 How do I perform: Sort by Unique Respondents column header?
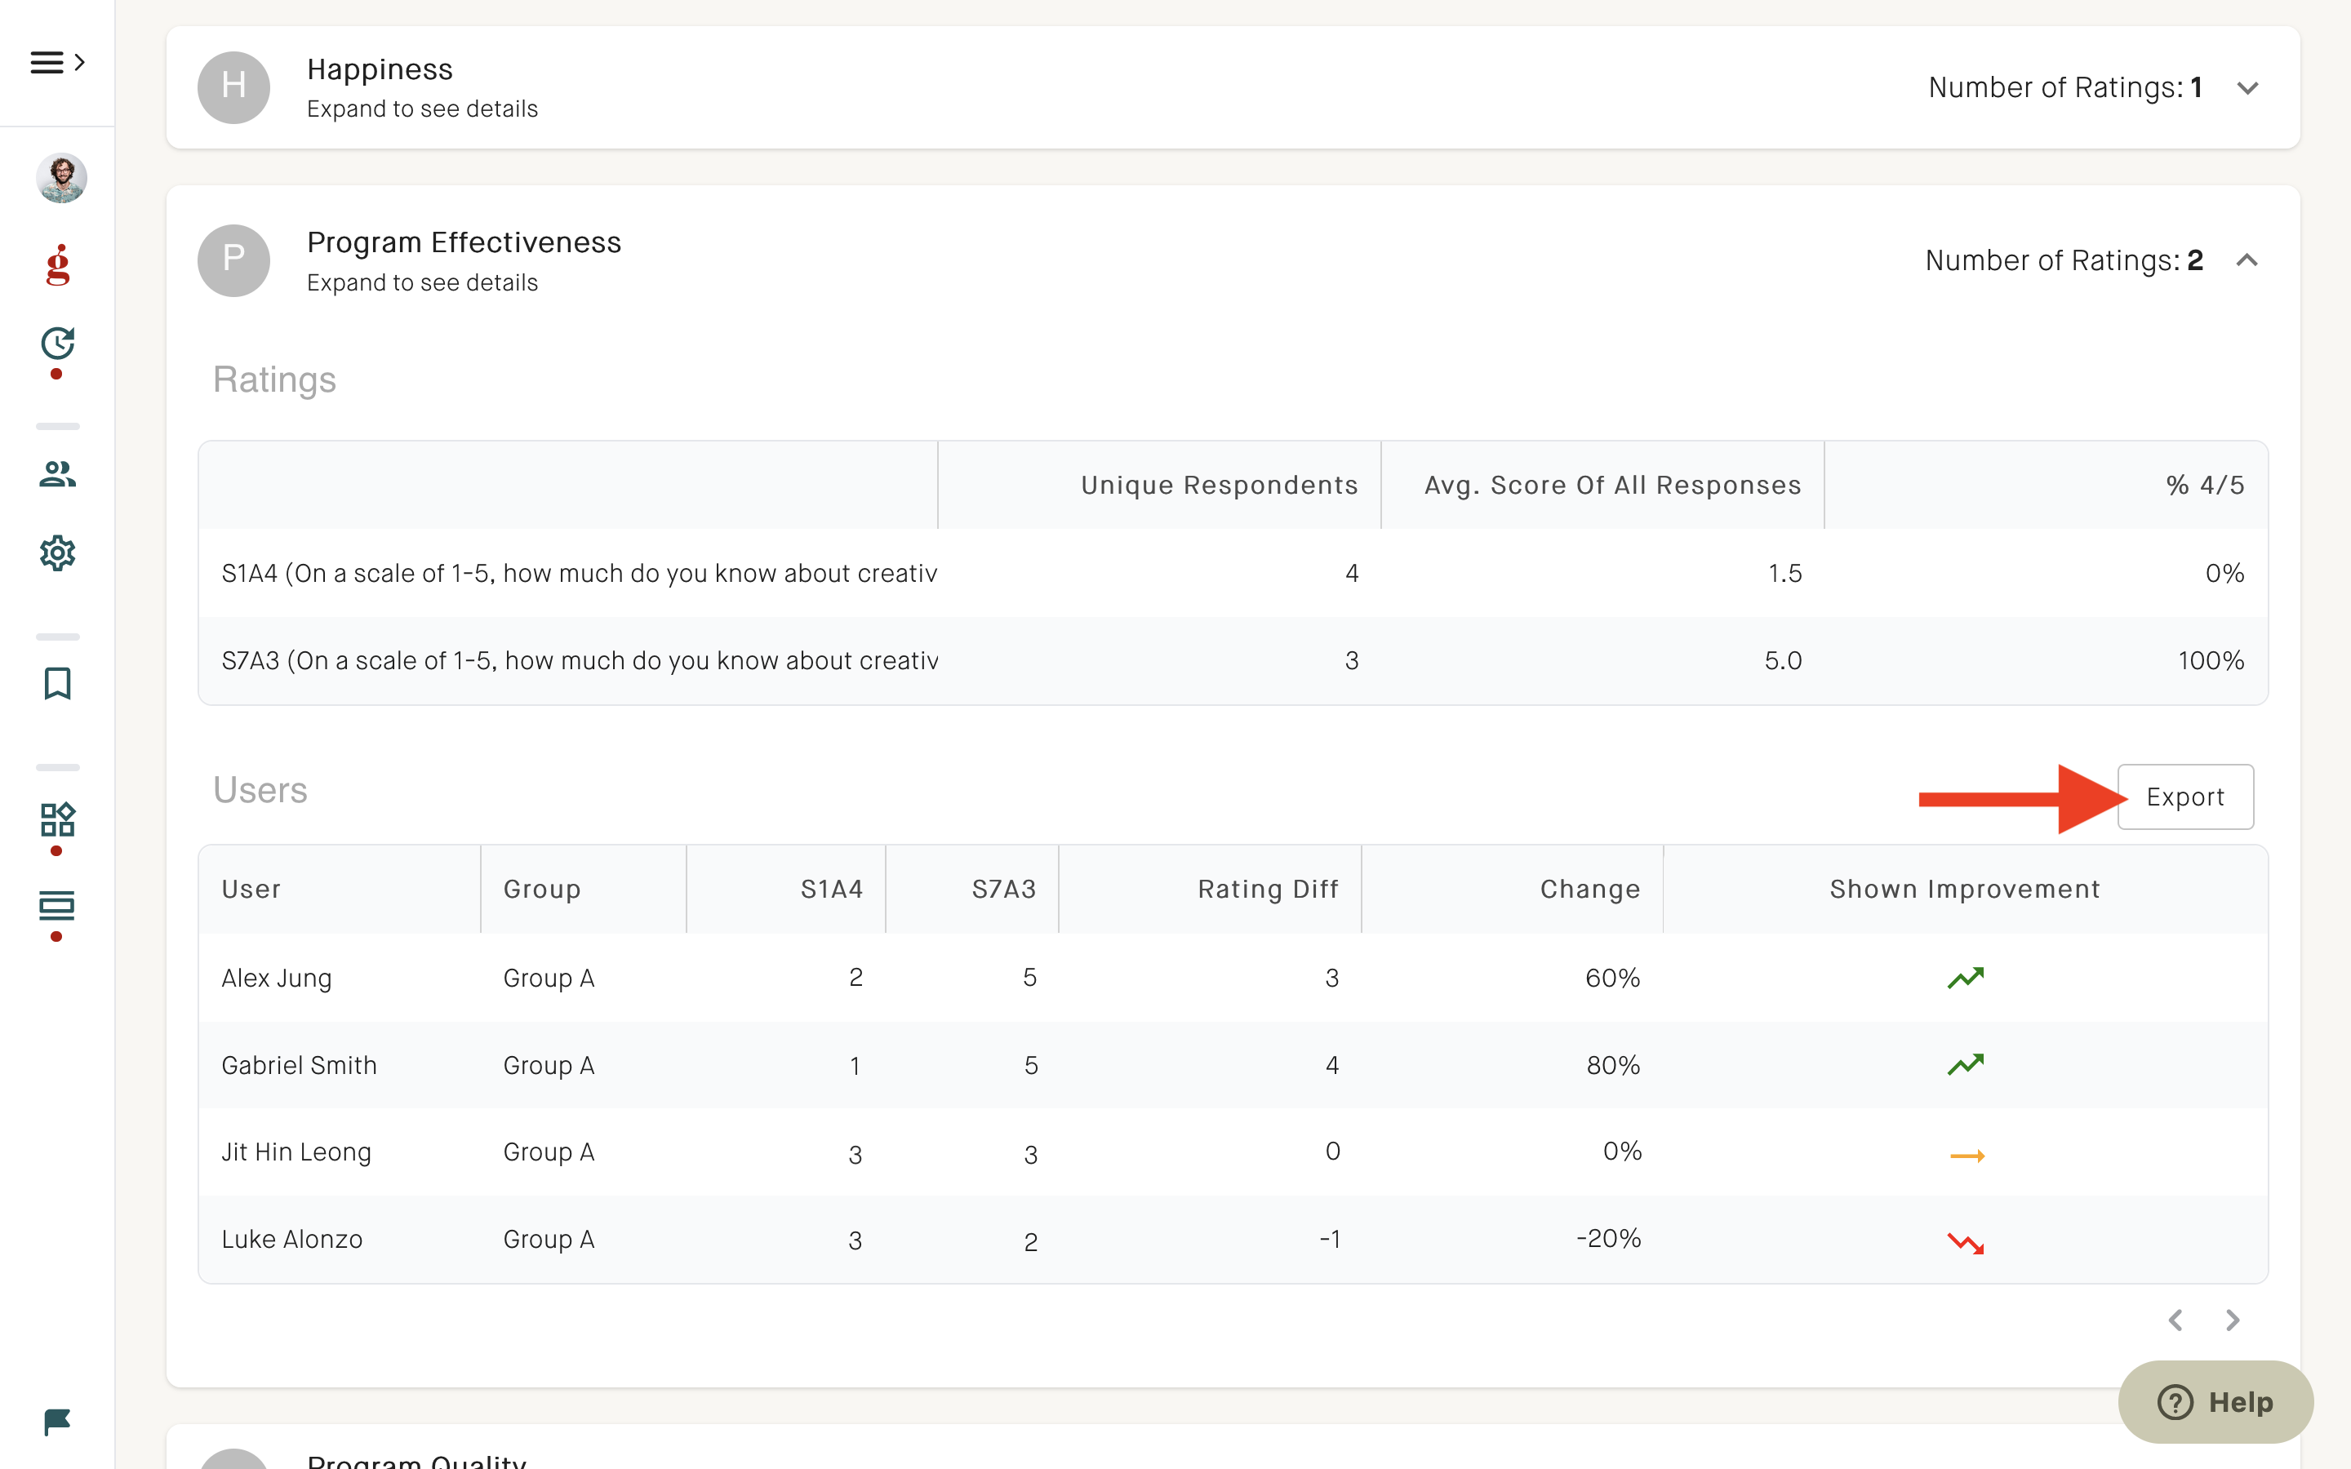(x=1160, y=485)
